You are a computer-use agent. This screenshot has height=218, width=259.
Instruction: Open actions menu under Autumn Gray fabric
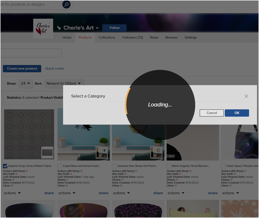click(x=12, y=193)
